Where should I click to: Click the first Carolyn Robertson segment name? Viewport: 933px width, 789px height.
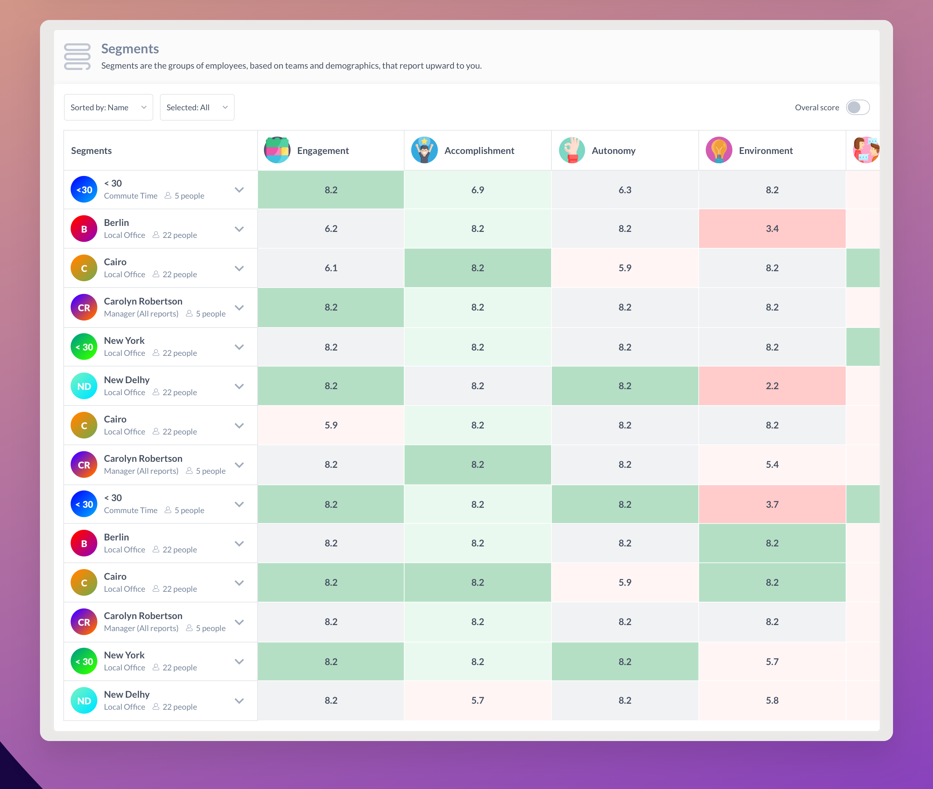143,302
